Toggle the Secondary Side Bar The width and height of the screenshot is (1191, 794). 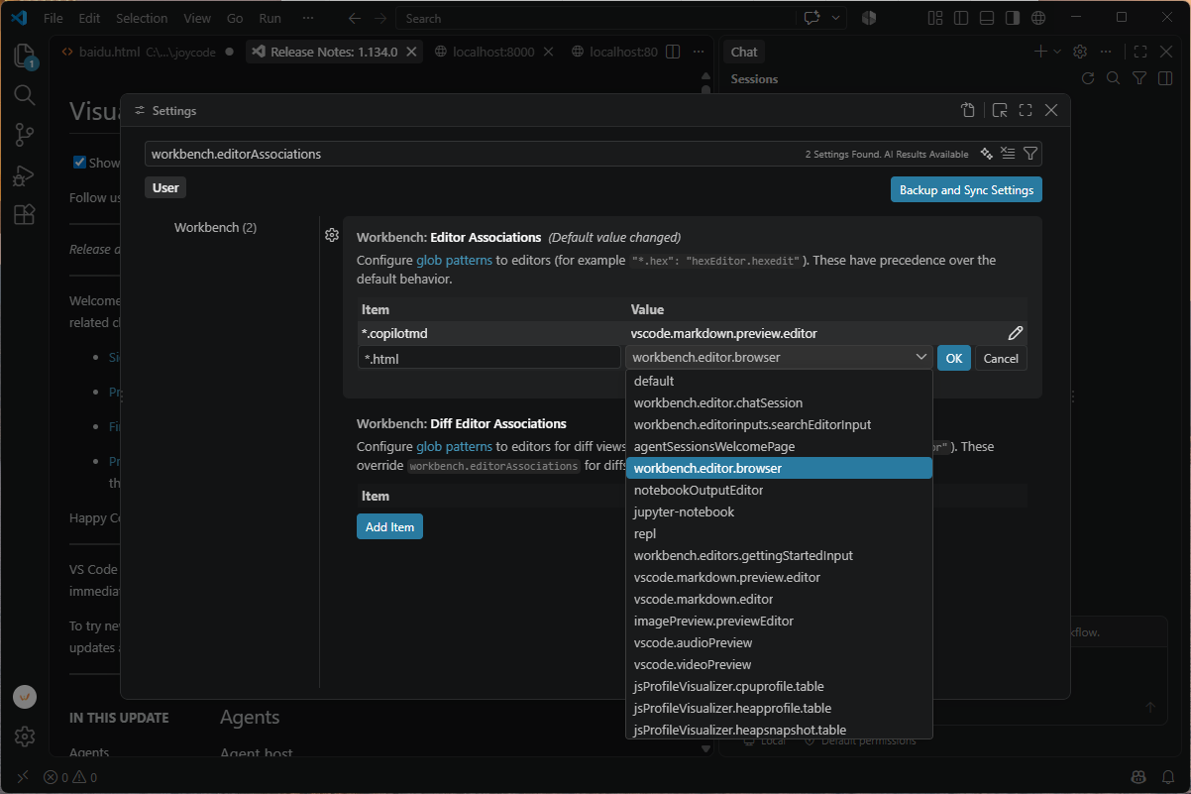click(x=1013, y=18)
